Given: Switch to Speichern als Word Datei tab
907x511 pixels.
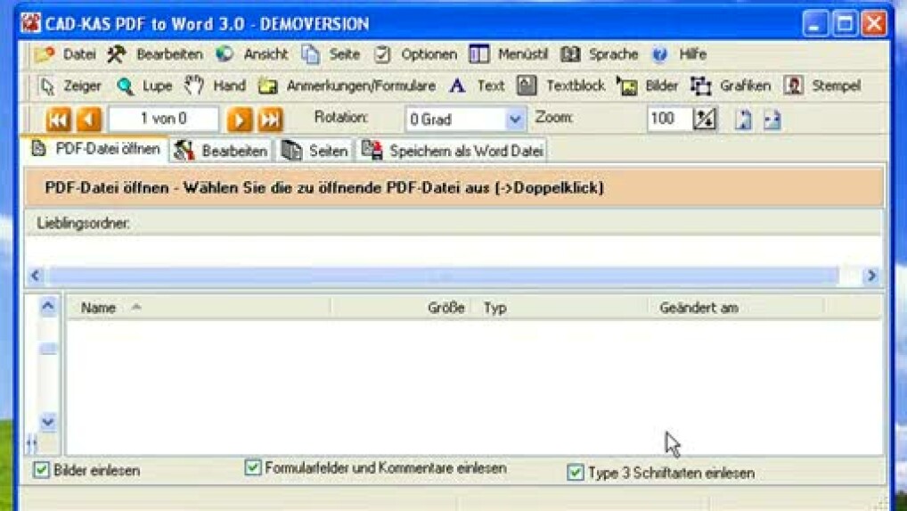Looking at the screenshot, I should tap(453, 151).
